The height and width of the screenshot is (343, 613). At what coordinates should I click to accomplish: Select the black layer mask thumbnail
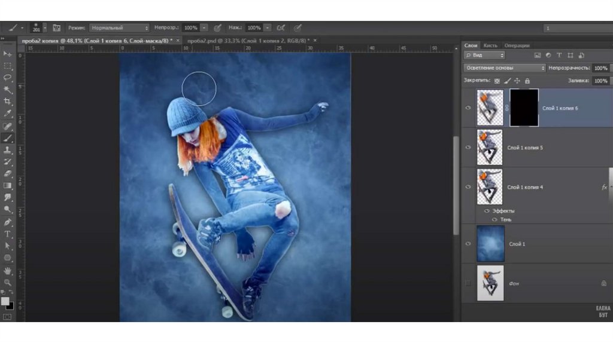524,108
